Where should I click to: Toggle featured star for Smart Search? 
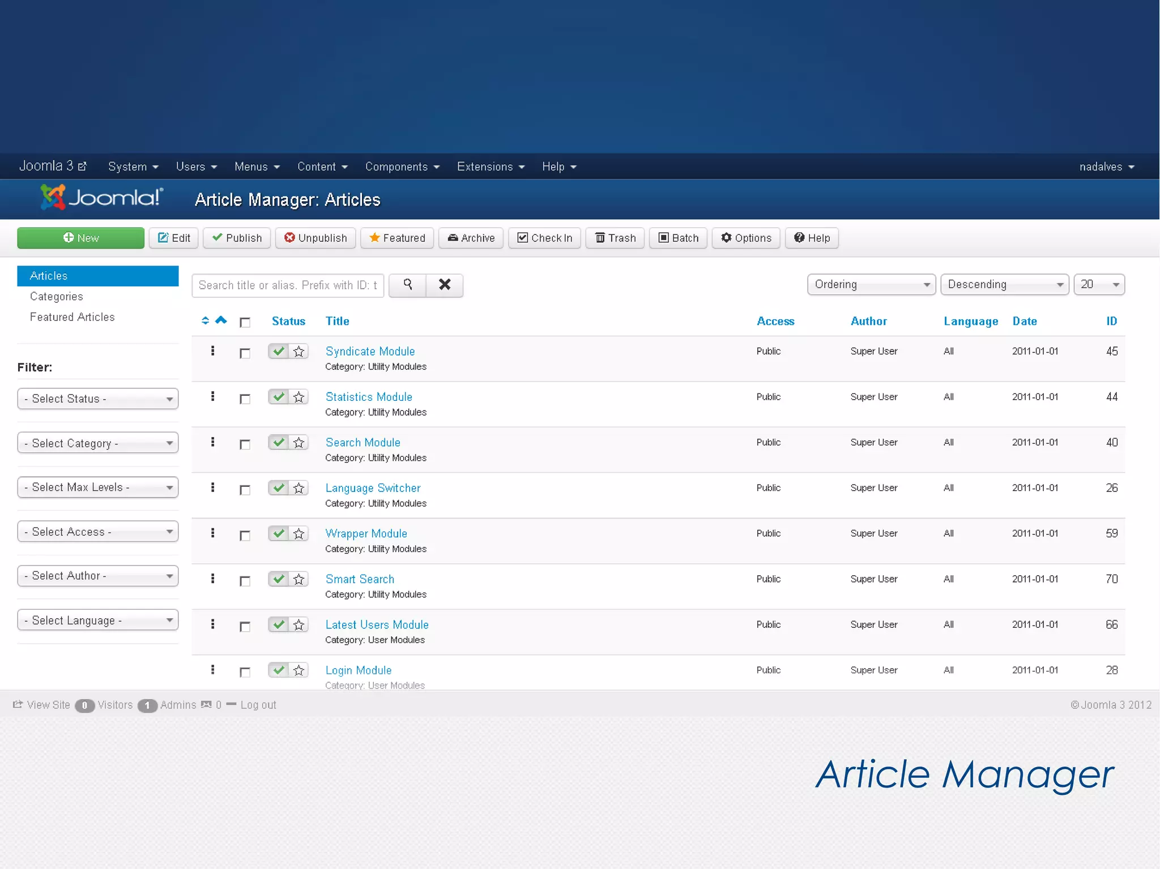pos(299,579)
